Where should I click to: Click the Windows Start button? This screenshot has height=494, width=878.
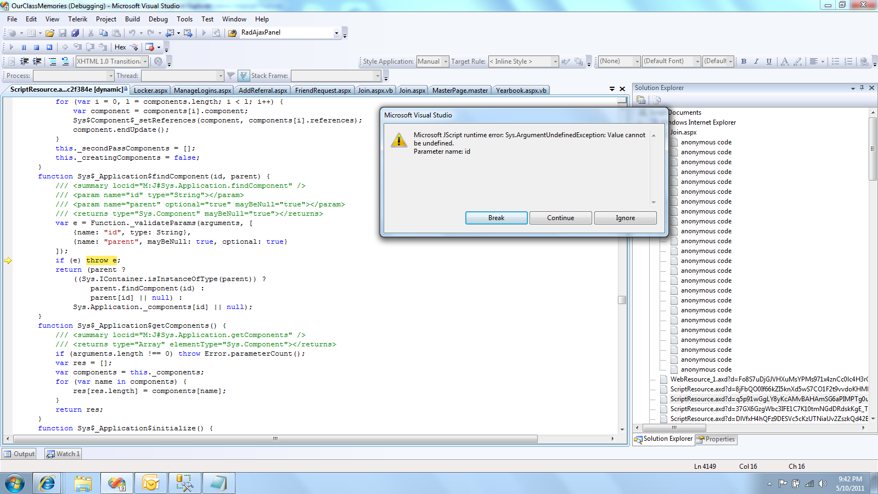coord(15,484)
